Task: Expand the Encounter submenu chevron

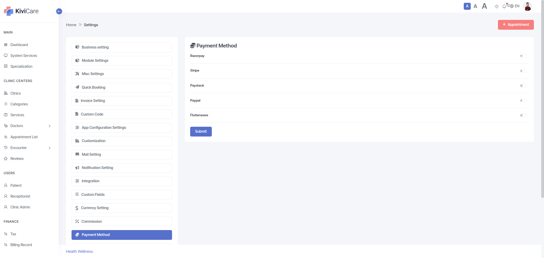Action: 50,148
